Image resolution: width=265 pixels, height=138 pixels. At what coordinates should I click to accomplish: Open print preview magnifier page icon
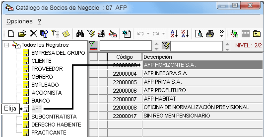[x=198, y=34]
